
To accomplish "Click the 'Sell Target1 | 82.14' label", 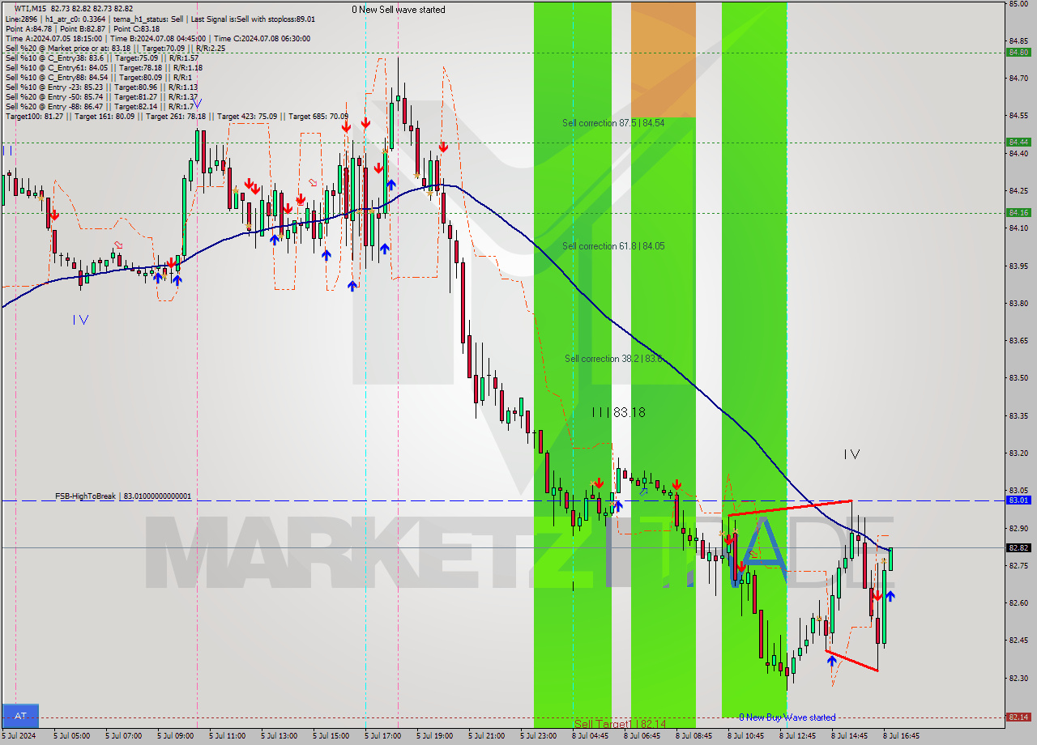I will 620,723.
